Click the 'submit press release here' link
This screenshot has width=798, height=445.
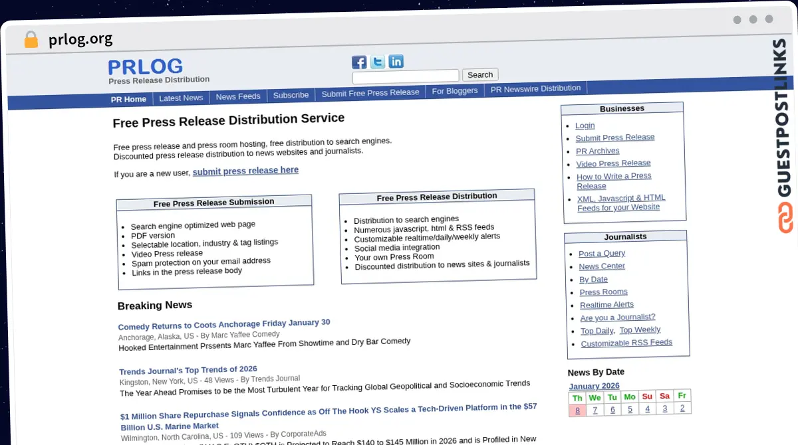245,171
